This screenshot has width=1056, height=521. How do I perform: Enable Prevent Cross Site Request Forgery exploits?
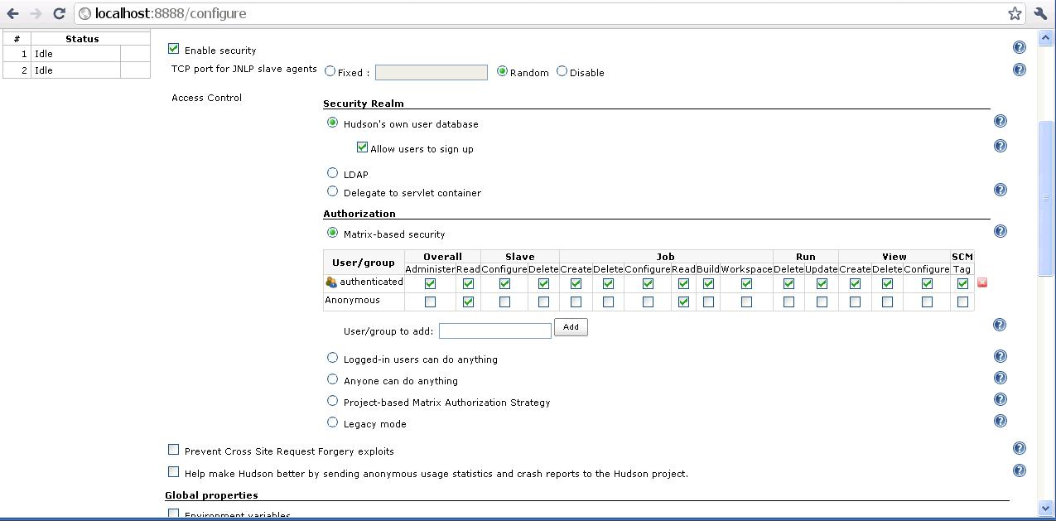pos(174,450)
